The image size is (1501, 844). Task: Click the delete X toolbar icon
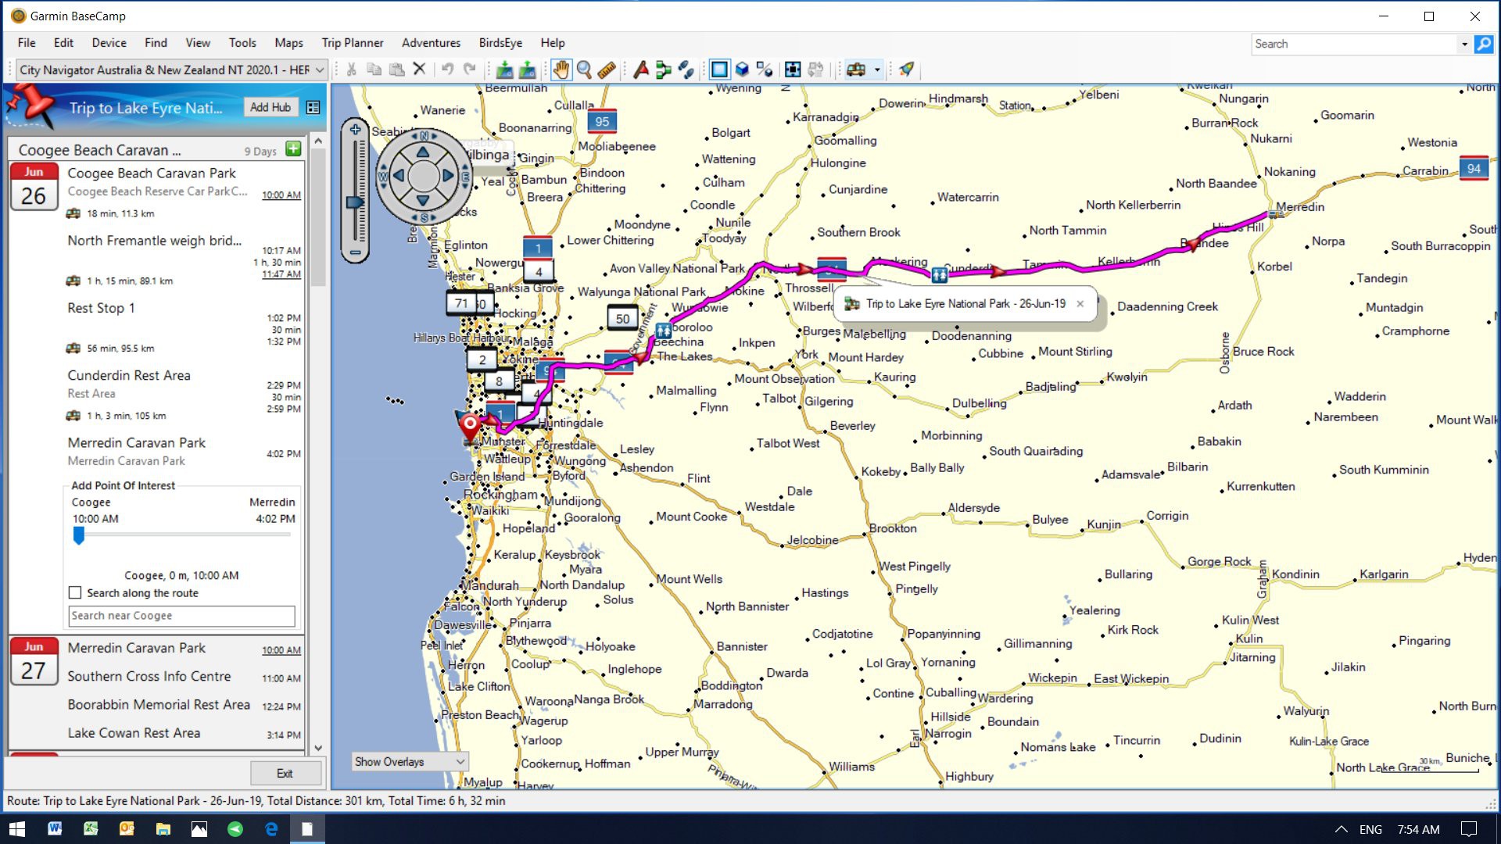point(419,70)
